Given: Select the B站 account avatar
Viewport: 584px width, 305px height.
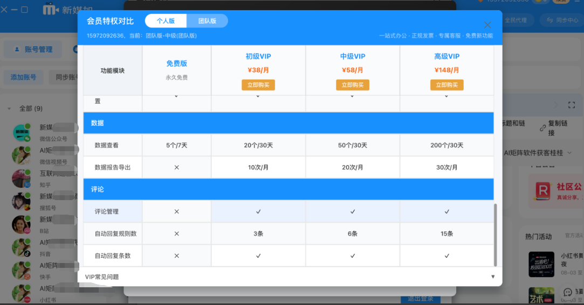Looking at the screenshot, I should coord(21,224).
